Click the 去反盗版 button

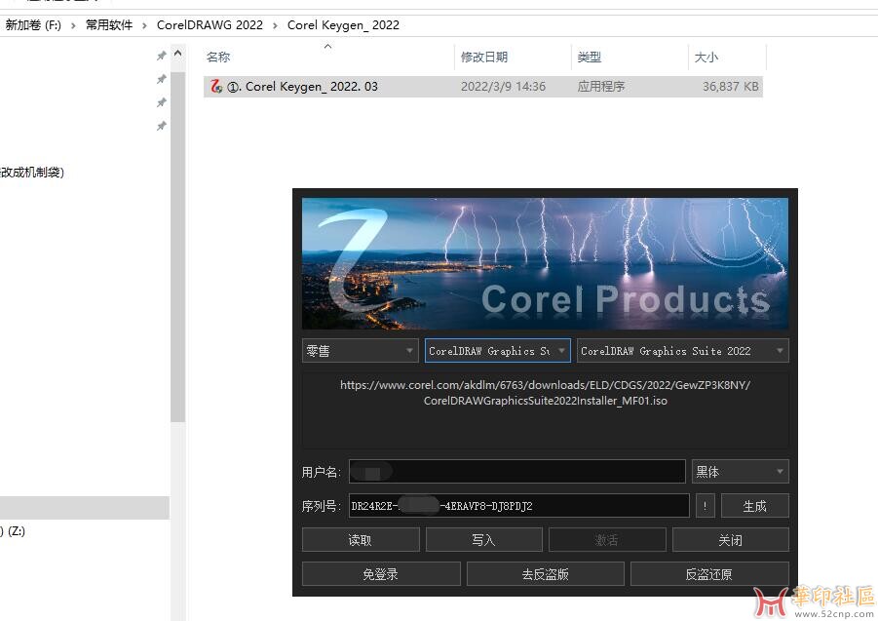tap(546, 574)
